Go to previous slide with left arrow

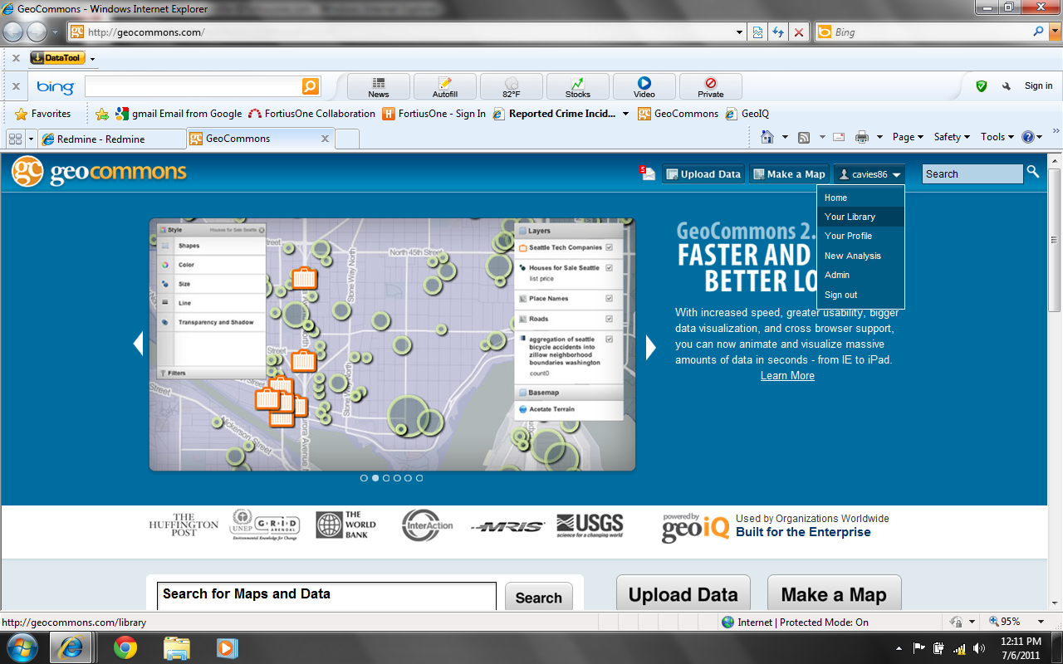point(138,344)
